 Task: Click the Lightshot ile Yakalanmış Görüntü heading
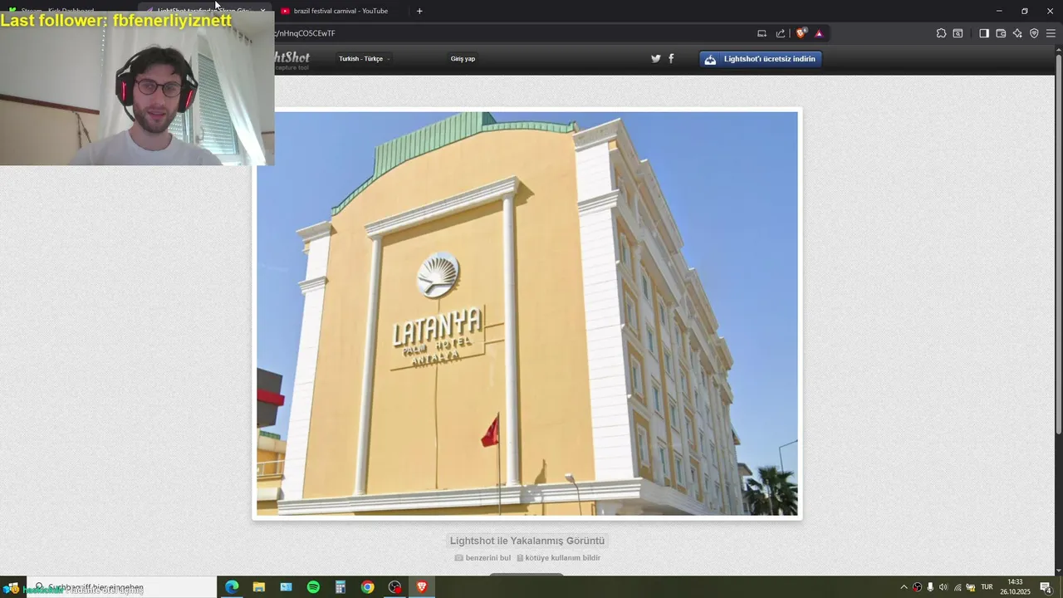[x=527, y=541]
